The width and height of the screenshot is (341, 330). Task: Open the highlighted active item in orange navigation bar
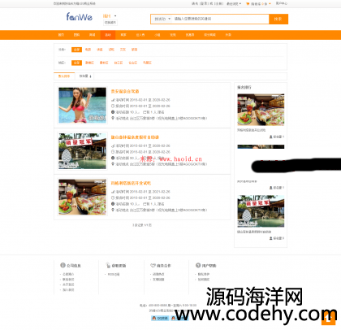[x=108, y=35]
